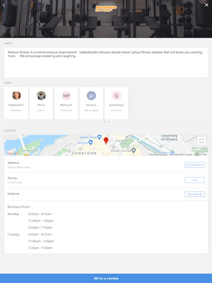Screen dimensions: 212x283
Task: Select the About description text box
Action: tap(106, 63)
